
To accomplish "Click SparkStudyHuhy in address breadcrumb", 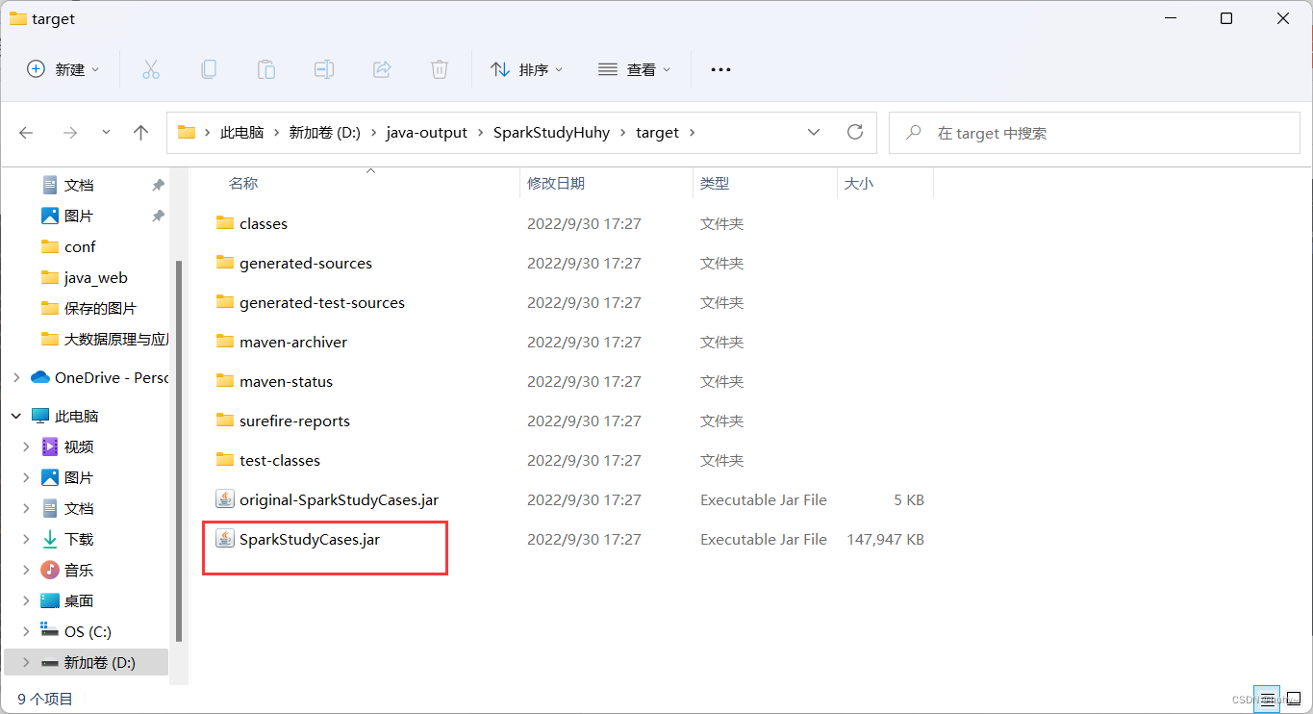I will 551,133.
